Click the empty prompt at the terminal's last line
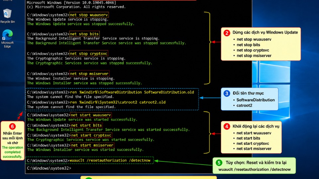The width and height of the screenshot is (319, 179). [49, 168]
